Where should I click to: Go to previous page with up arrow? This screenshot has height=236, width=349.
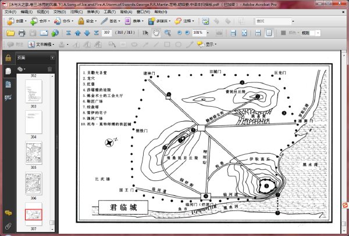pyautogui.click(x=78, y=33)
